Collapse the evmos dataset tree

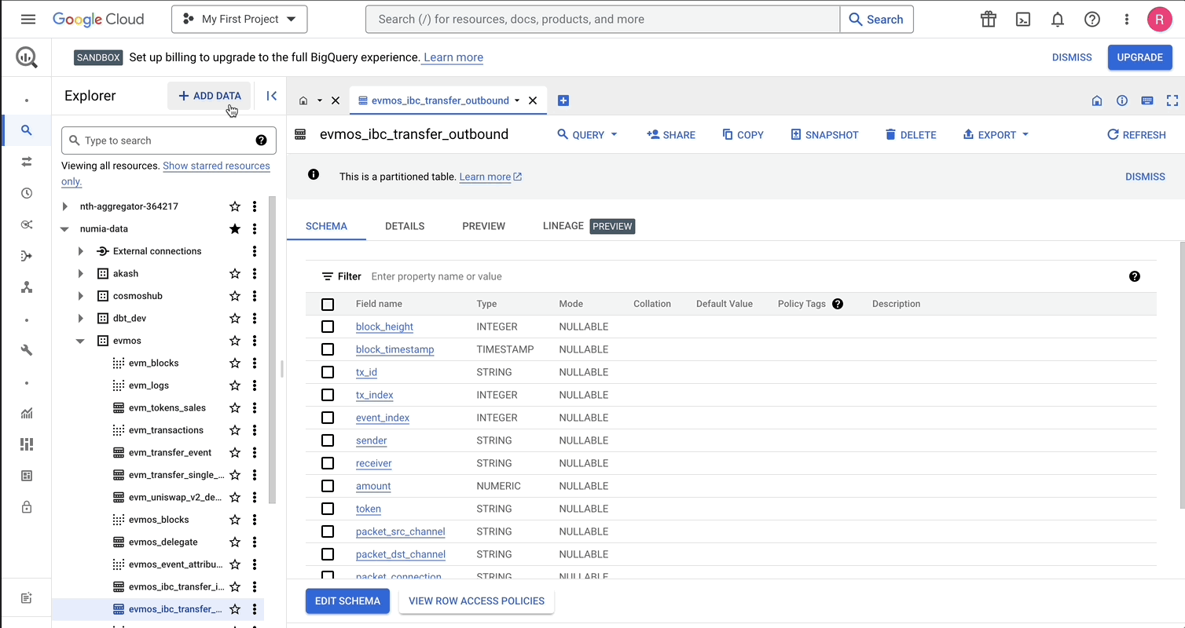pos(80,341)
